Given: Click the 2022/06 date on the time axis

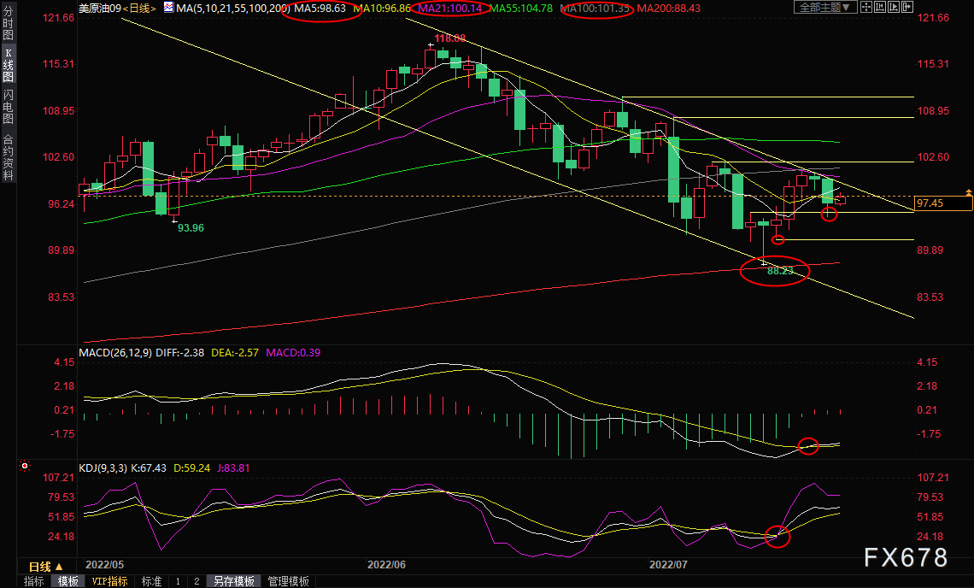Looking at the screenshot, I should [x=386, y=564].
